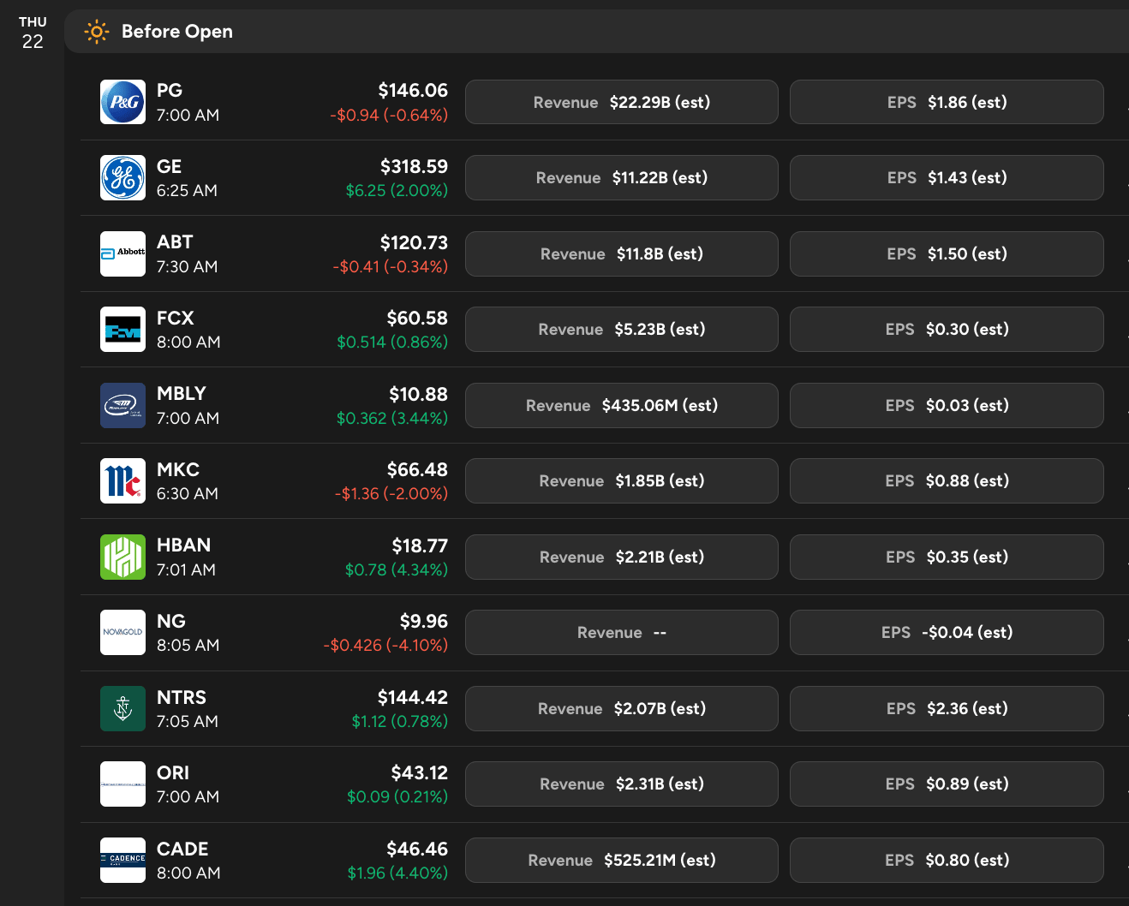Screen dimensions: 1129x906
Task: Select ABT share price $120.73
Action: (414, 242)
